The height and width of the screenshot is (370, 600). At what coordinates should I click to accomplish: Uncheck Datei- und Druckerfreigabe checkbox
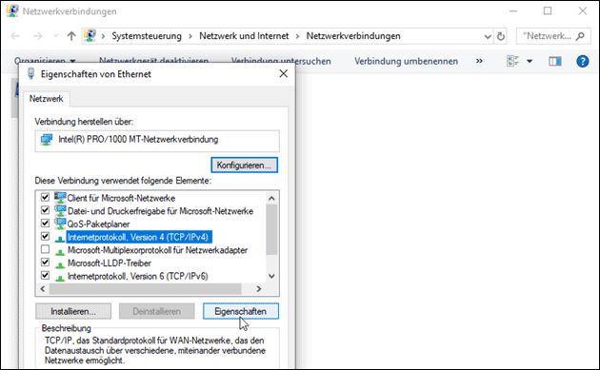coord(45,210)
